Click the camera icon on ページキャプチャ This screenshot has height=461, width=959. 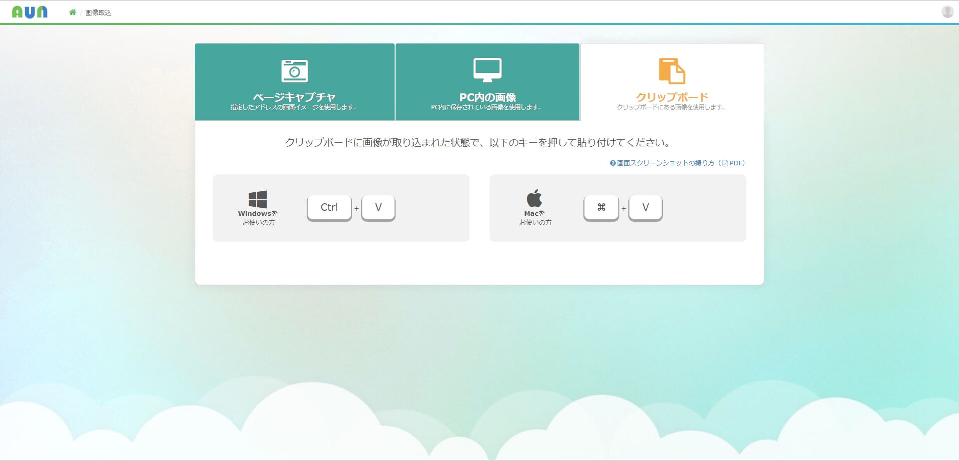point(295,71)
